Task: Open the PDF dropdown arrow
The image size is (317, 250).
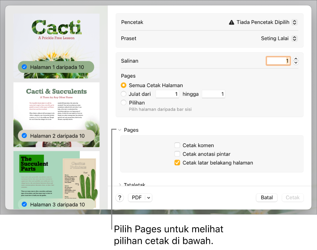Action: pos(148,198)
